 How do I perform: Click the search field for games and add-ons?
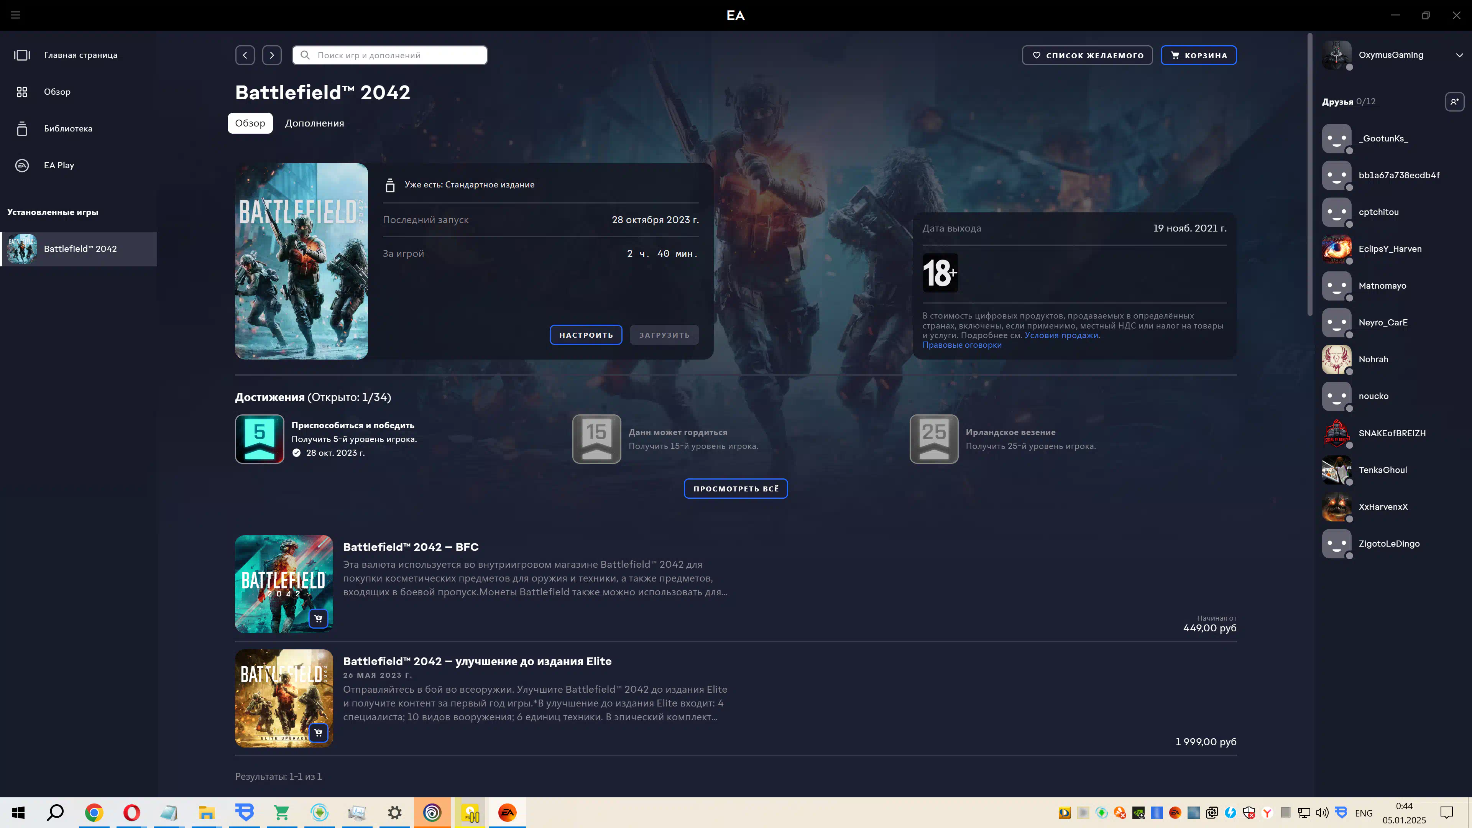tap(390, 55)
